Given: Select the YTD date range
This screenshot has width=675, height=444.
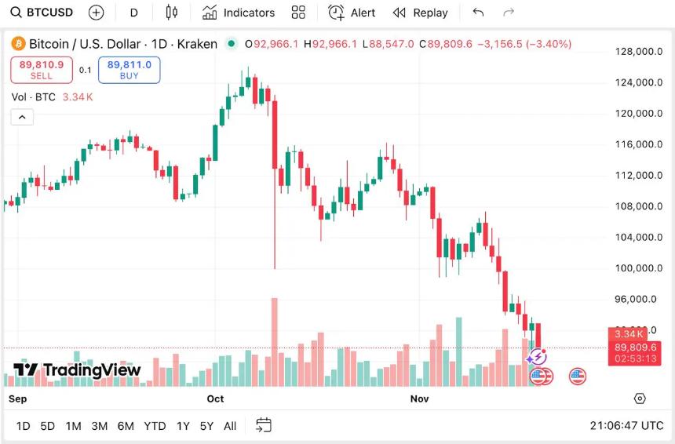Looking at the screenshot, I should click(x=155, y=426).
